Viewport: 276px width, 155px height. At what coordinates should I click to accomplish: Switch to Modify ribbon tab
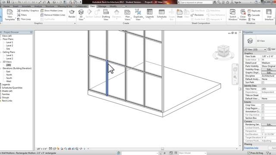tap(113, 6)
